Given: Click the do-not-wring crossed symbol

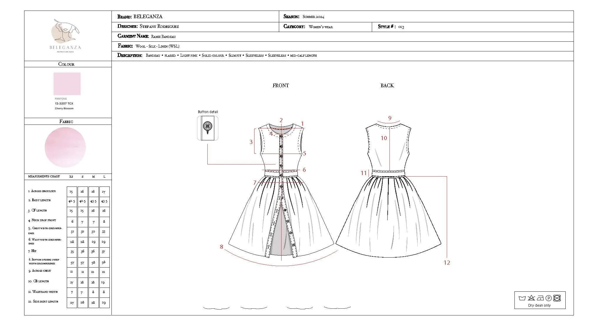Looking at the screenshot, I should 557,298.
